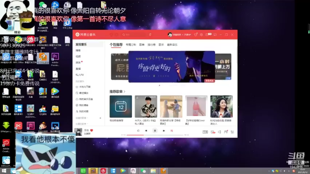
Task: Open the playlist queue icon
Action: [x=232, y=132]
